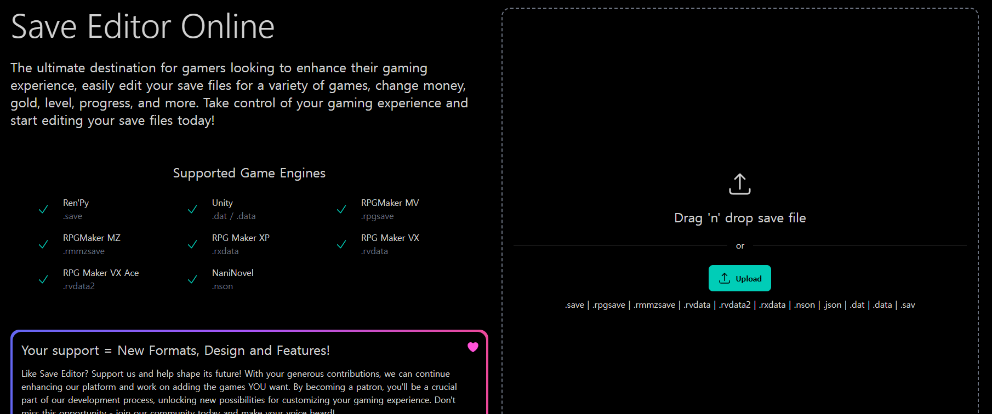Click the .nson extension under NaniNovel

[x=223, y=286]
